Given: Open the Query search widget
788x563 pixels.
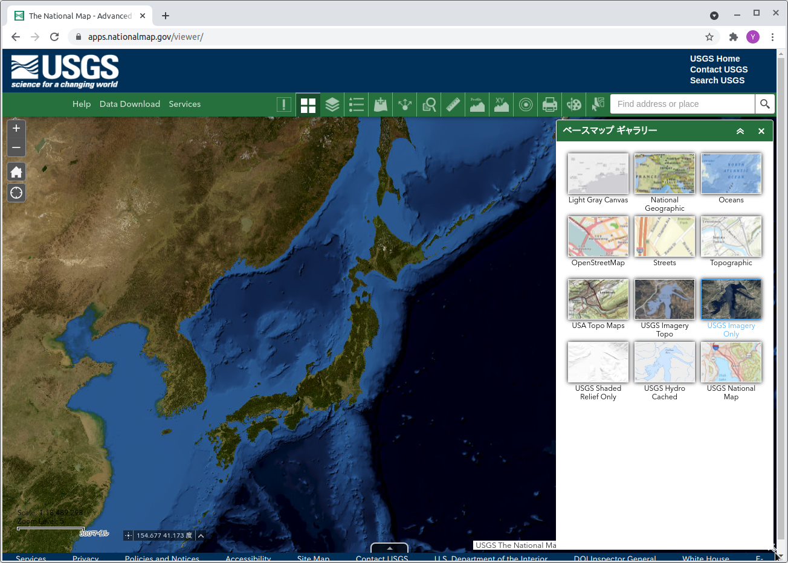Looking at the screenshot, I should click(x=429, y=105).
